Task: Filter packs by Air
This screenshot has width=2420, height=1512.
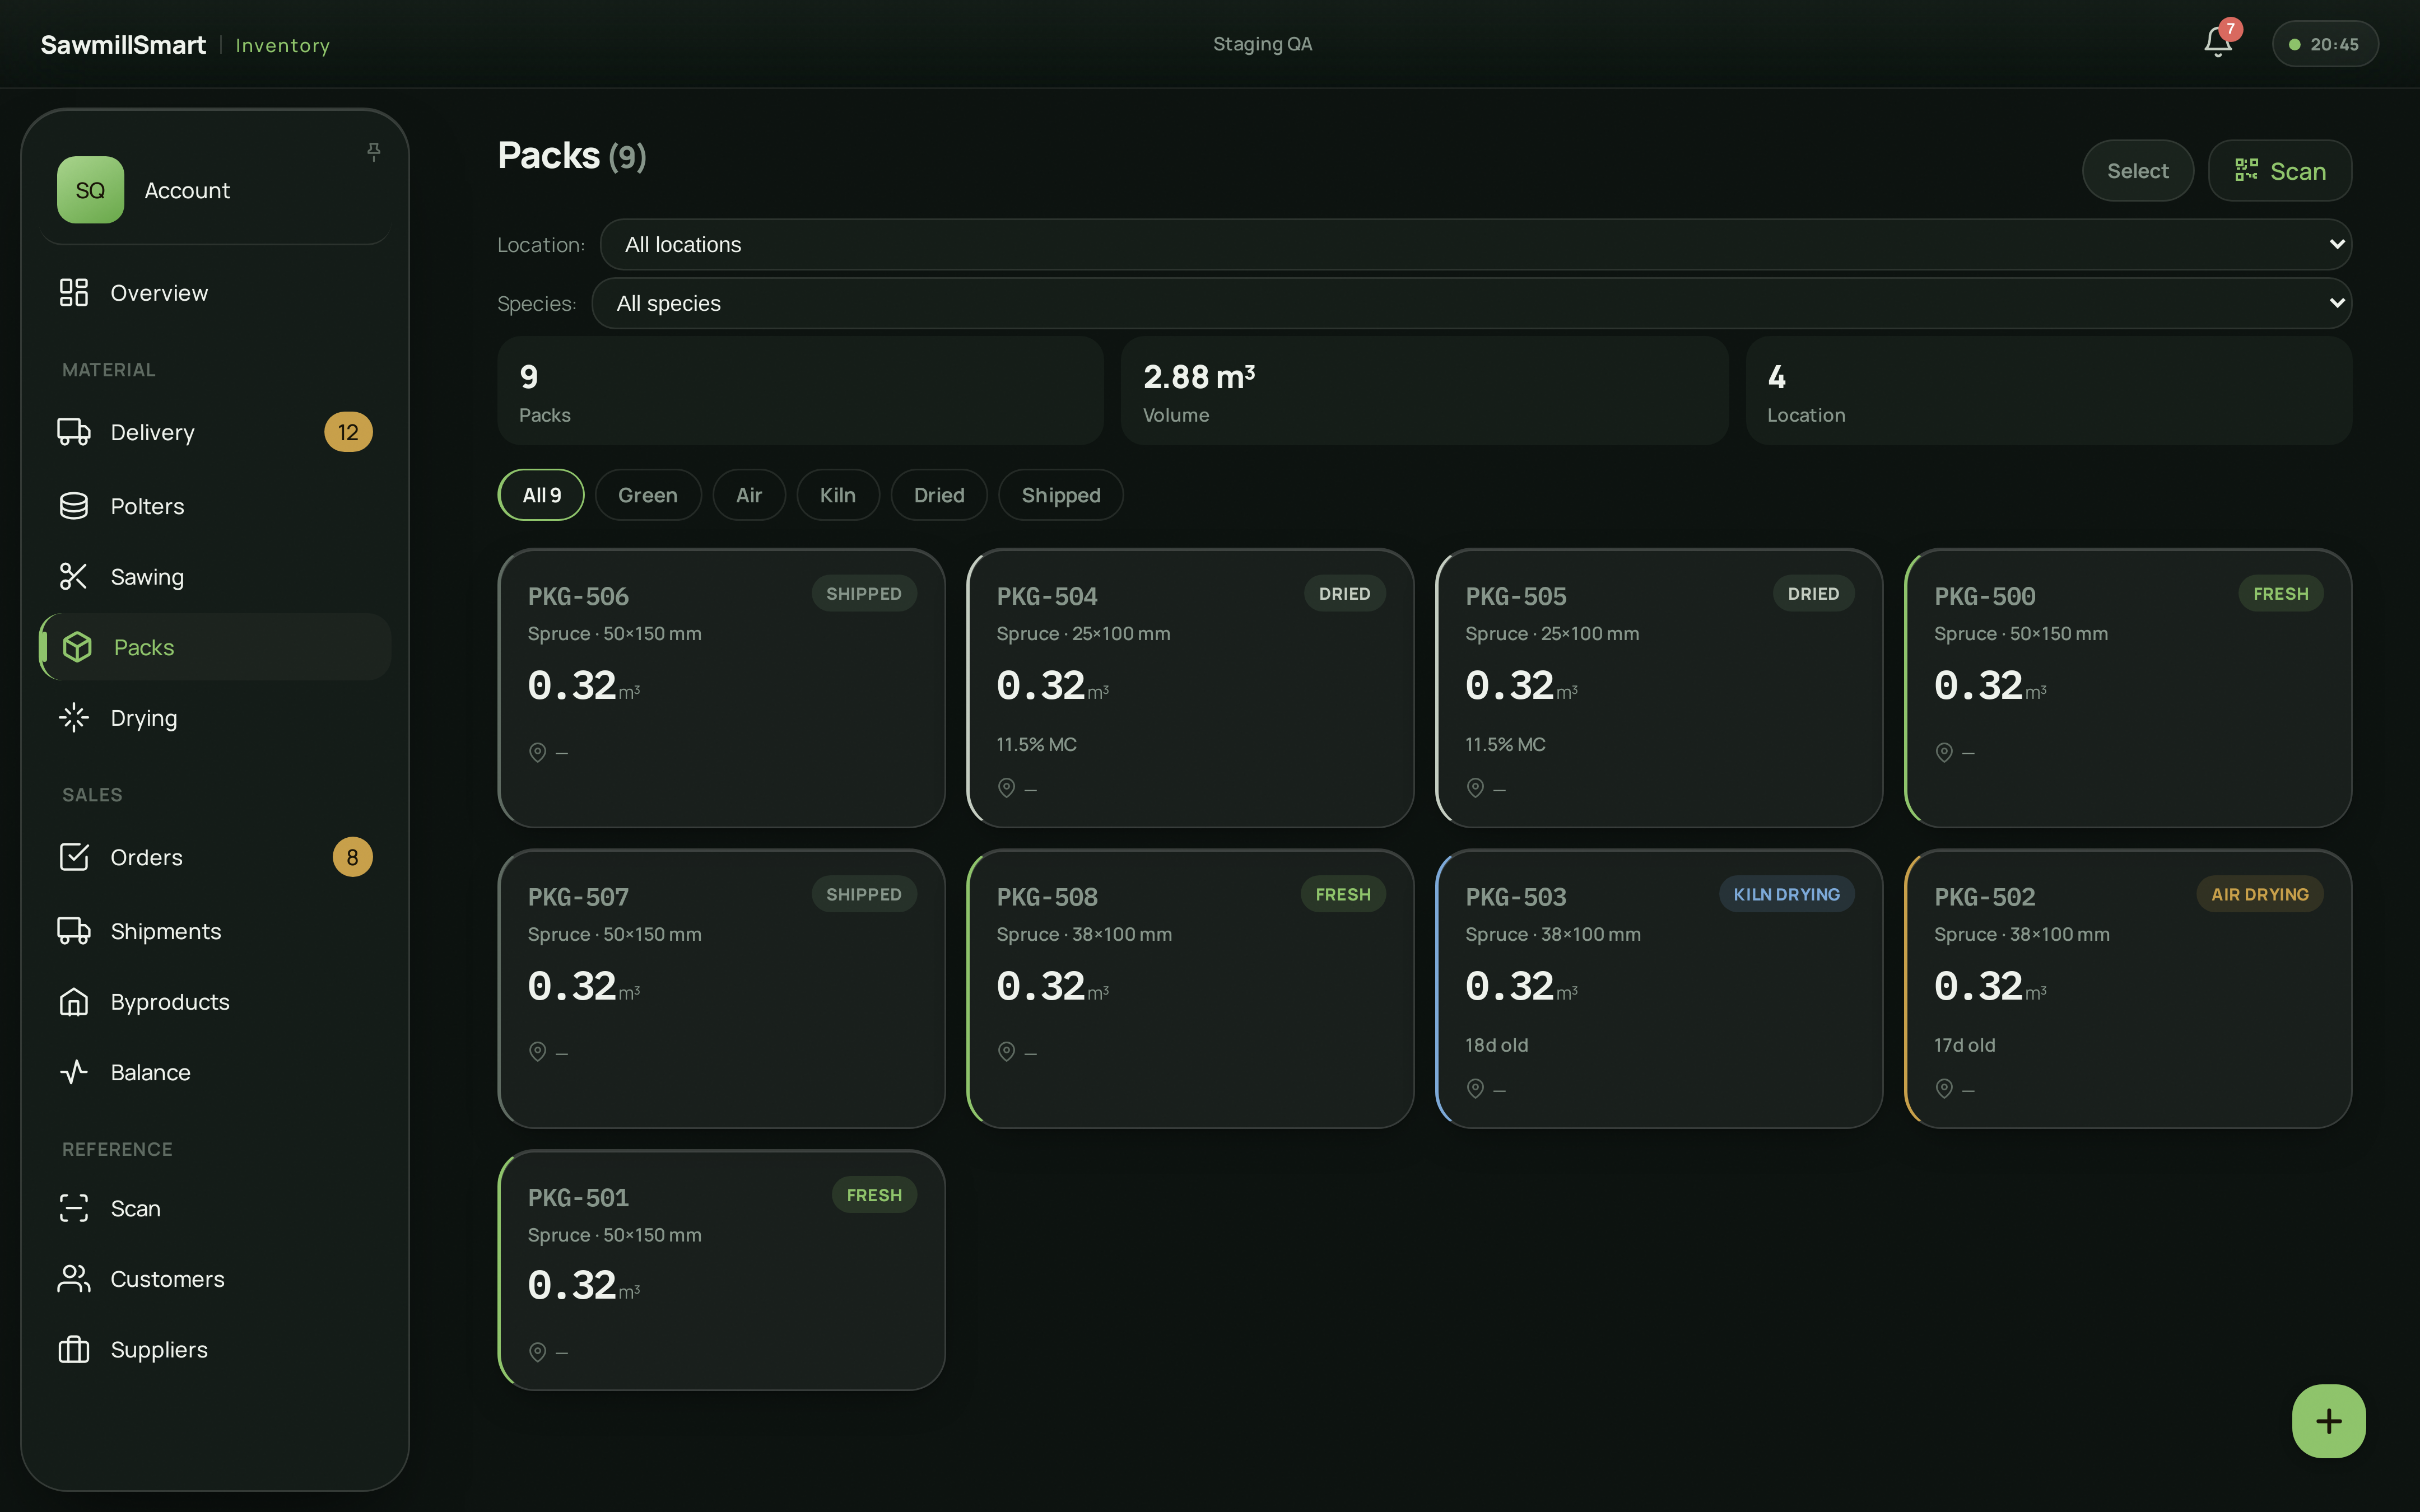Action: (749, 495)
